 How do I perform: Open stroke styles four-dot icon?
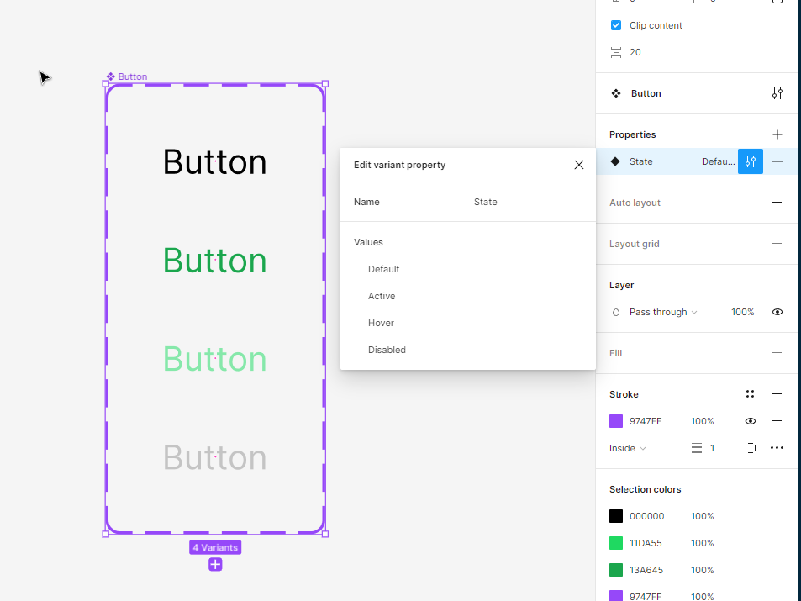(x=750, y=393)
